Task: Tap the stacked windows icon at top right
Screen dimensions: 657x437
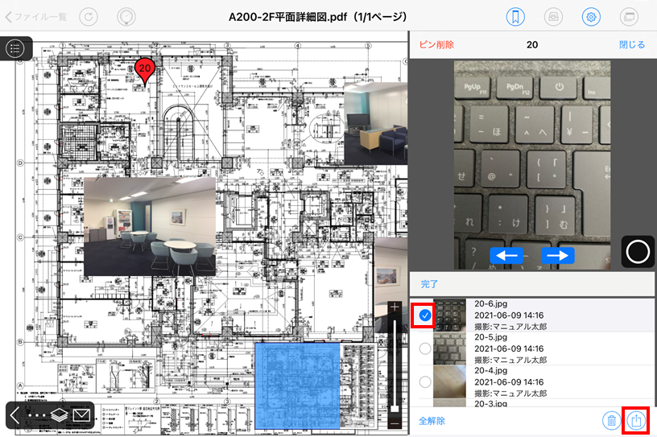Action: [629, 17]
